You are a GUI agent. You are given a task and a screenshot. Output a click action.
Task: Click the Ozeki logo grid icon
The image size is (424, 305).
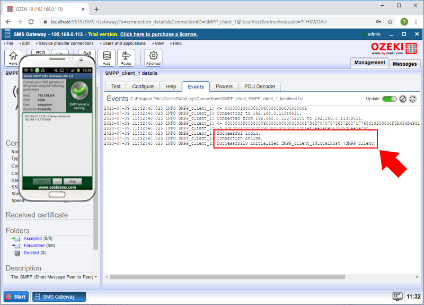coord(411,48)
